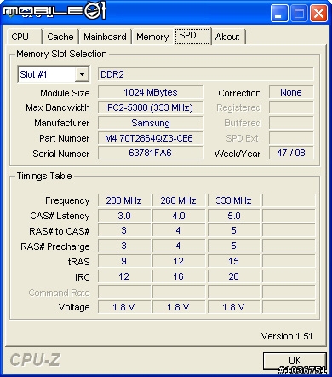The width and height of the screenshot is (332, 377).
Task: Select the 1024 MBytes module size value
Action: [x=151, y=92]
